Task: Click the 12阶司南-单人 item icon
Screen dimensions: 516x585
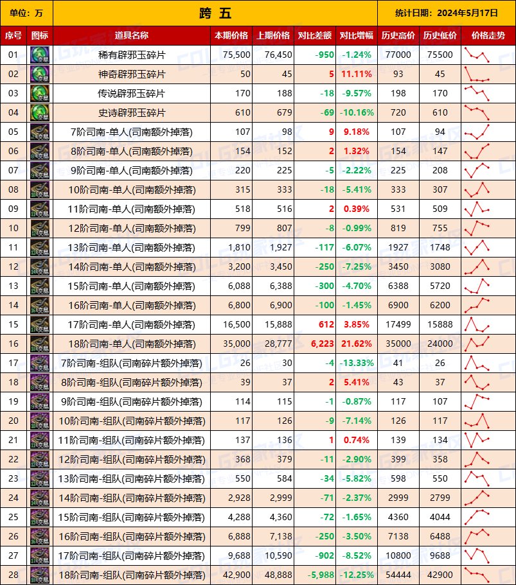Action: (40, 229)
